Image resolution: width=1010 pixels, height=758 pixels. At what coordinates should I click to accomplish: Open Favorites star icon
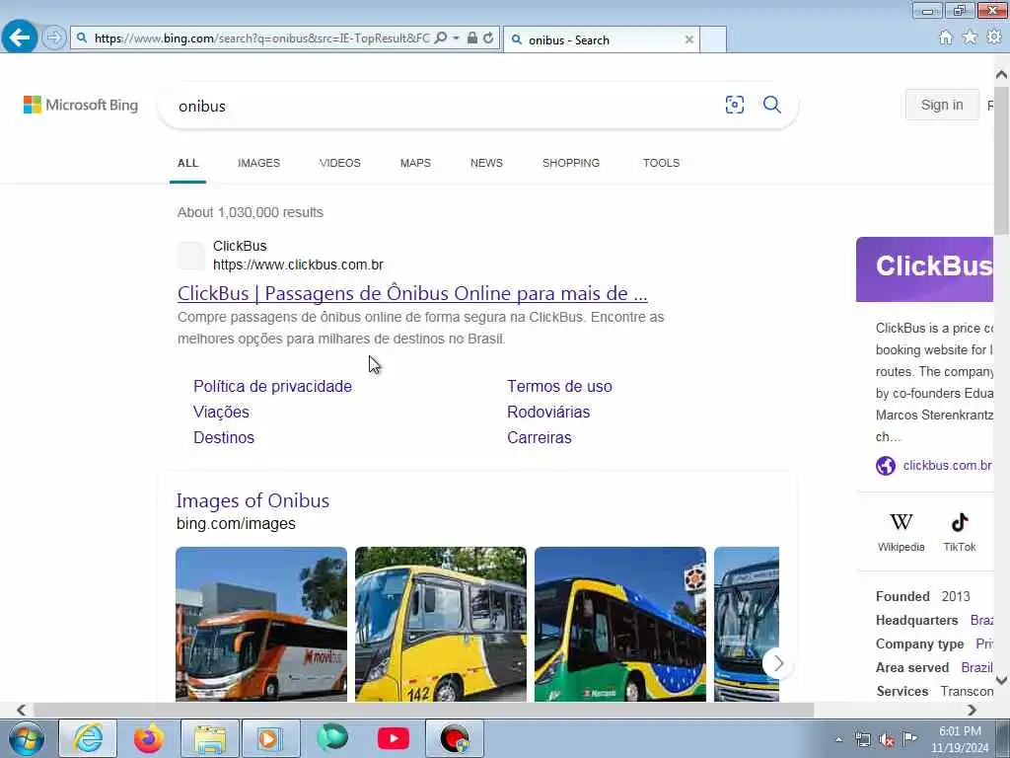(x=970, y=38)
